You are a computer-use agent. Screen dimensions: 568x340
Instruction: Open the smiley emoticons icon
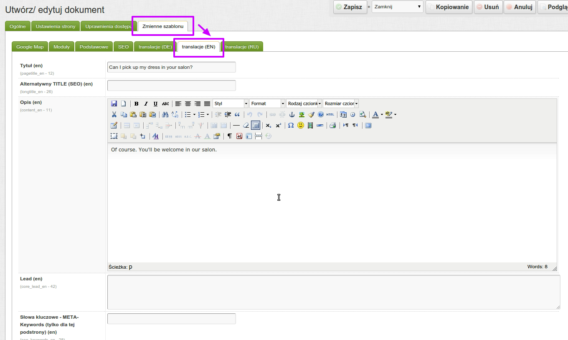[301, 125]
